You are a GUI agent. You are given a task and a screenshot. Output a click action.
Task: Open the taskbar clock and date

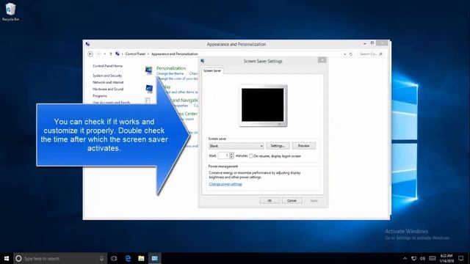click(x=446, y=258)
